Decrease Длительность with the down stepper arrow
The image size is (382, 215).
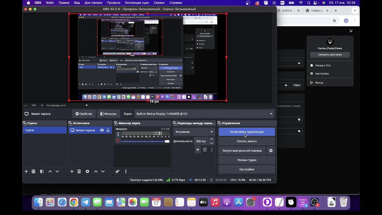[x=212, y=143]
